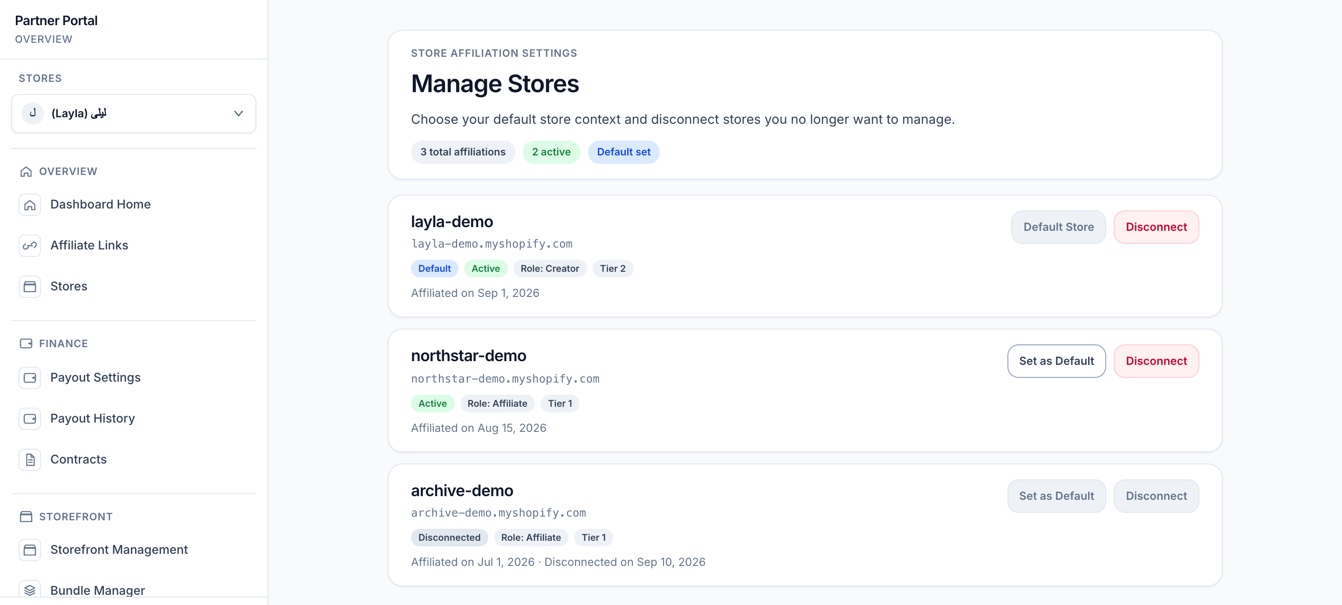Click the Disconnected tag on archive-demo
Viewport: 1342px width, 605px height.
tap(449, 538)
